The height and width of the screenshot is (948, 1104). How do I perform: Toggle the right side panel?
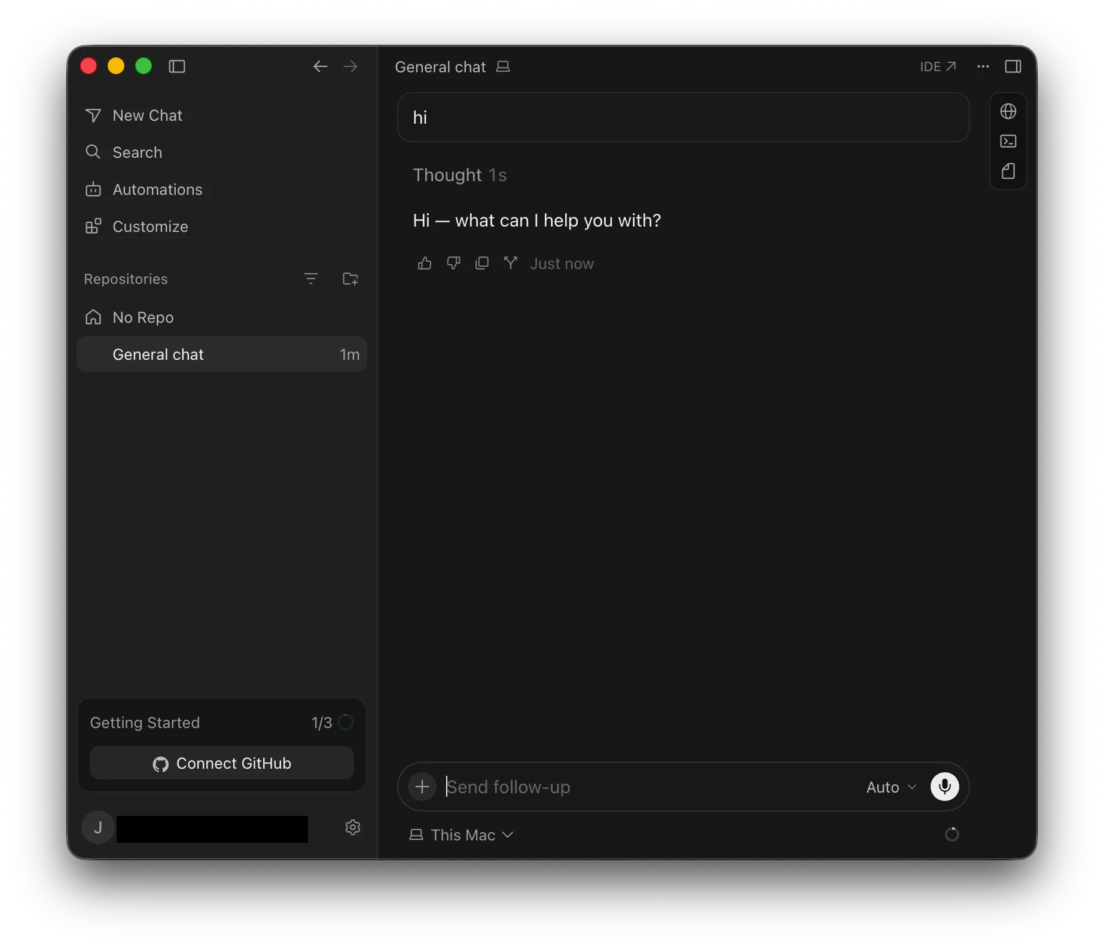tap(1013, 66)
